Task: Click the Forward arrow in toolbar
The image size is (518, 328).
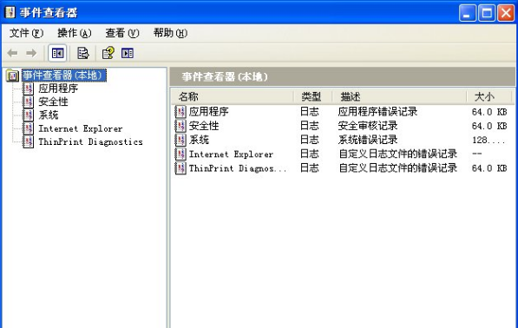Action: point(31,53)
